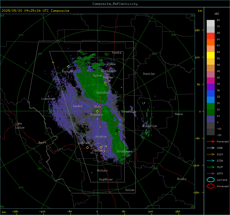Viewport: 230px width, 215px height.
Task: Click the cyan current ellipse icon
Action: (x=211, y=180)
